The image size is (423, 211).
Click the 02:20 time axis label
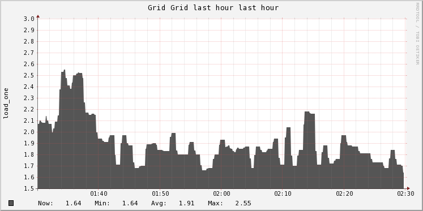coord(344,194)
